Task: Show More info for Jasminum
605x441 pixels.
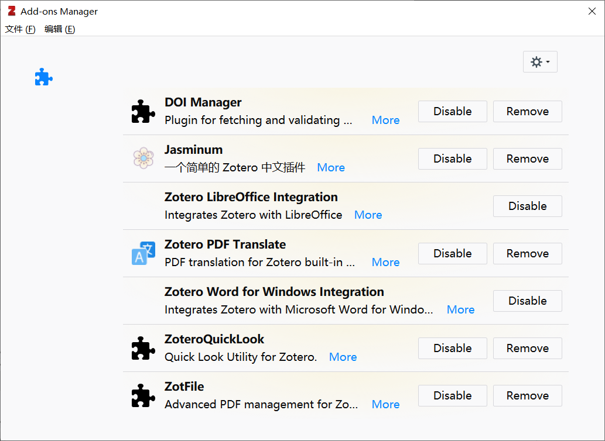Action: click(331, 167)
